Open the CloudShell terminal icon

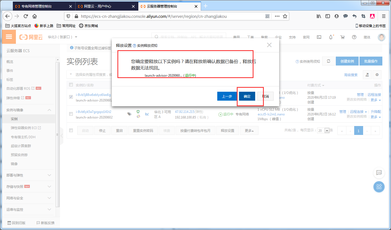coord(319,37)
